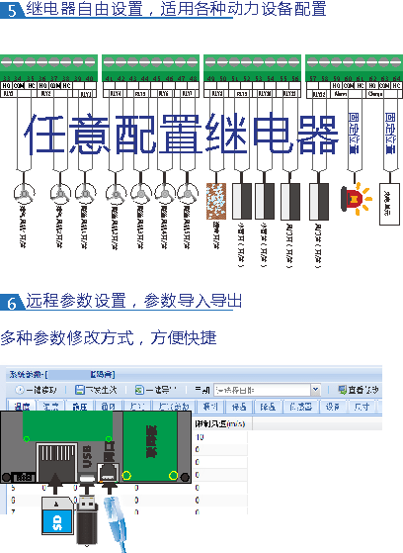Click the green export icon in the toolbar
This screenshot has height=553, width=403.
tap(139, 390)
